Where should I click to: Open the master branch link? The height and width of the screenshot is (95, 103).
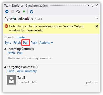coord(21,37)
